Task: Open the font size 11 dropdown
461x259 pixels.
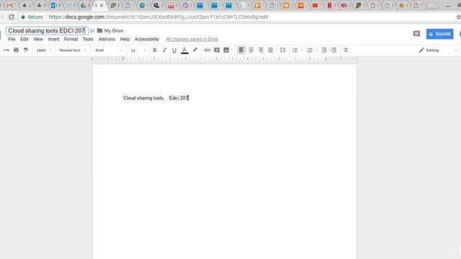Action: (138, 50)
